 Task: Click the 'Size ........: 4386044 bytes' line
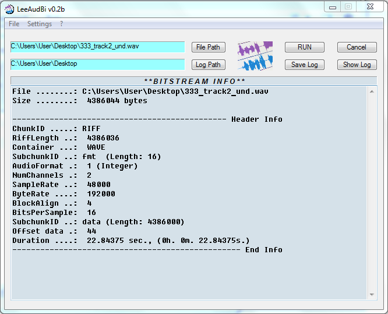tap(80, 101)
